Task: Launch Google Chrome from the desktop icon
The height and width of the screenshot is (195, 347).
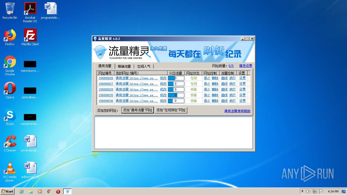Action: pos(10,66)
